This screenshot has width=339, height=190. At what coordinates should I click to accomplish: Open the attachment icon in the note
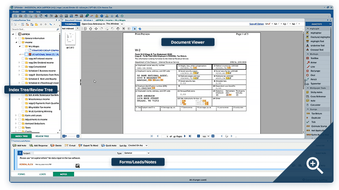point(77,166)
